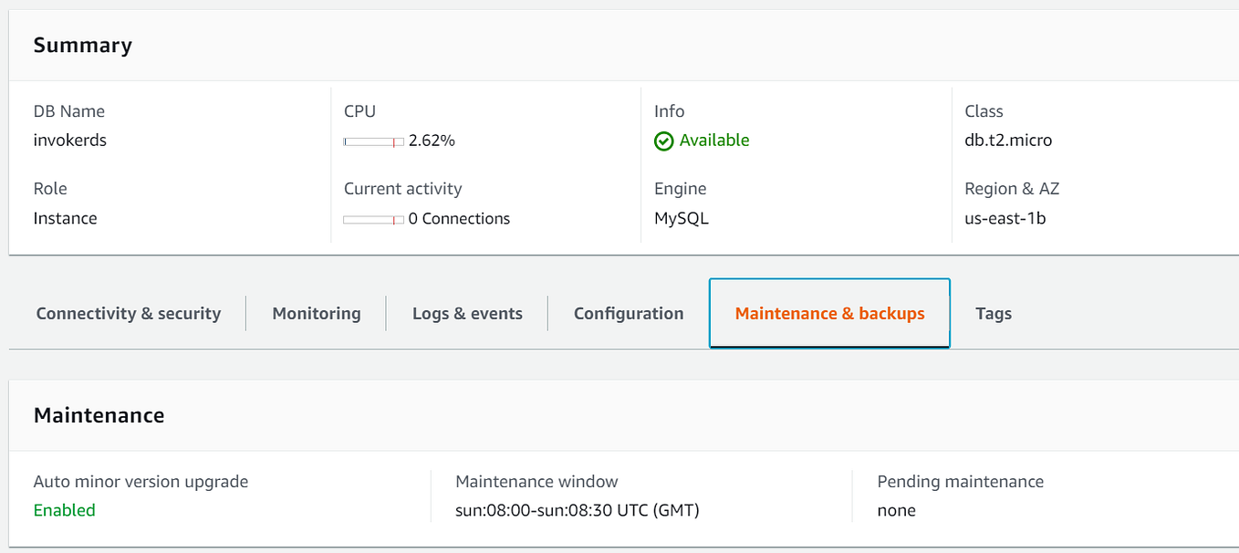Image resolution: width=1239 pixels, height=553 pixels.
Task: Click the Summary panel header
Action: point(82,45)
